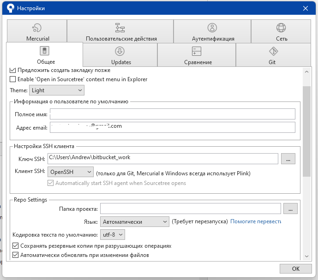Click the (Требует перезапуска) text
The width and height of the screenshot is (318, 280).
click(x=200, y=221)
